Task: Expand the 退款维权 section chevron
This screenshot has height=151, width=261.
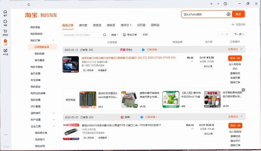Action: (x=54, y=113)
